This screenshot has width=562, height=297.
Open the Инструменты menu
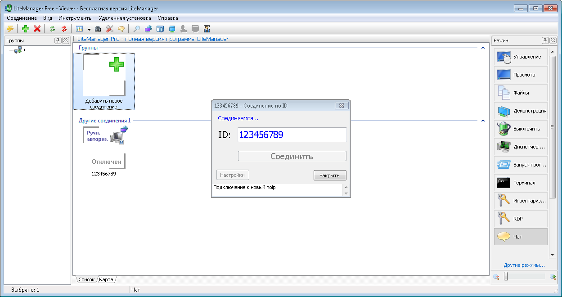[x=75, y=18]
